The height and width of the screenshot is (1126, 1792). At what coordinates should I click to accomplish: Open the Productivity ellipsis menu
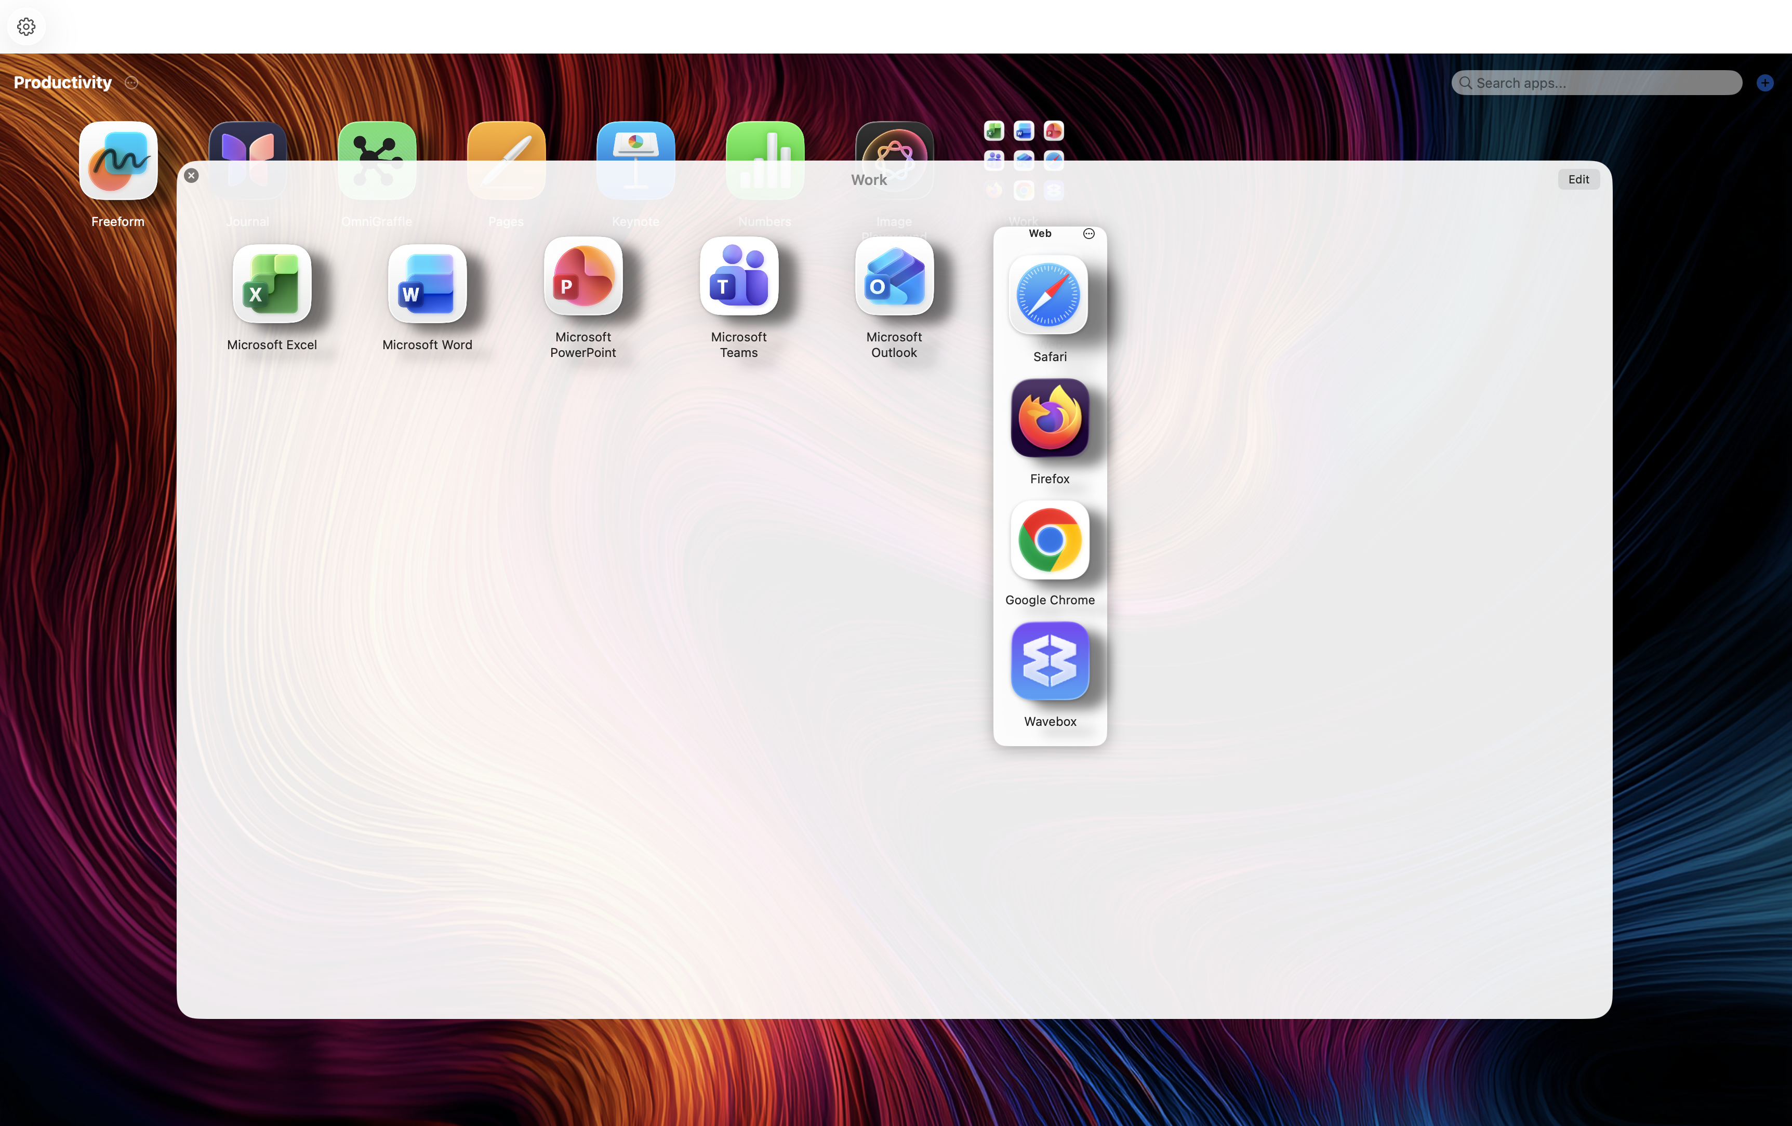click(132, 83)
